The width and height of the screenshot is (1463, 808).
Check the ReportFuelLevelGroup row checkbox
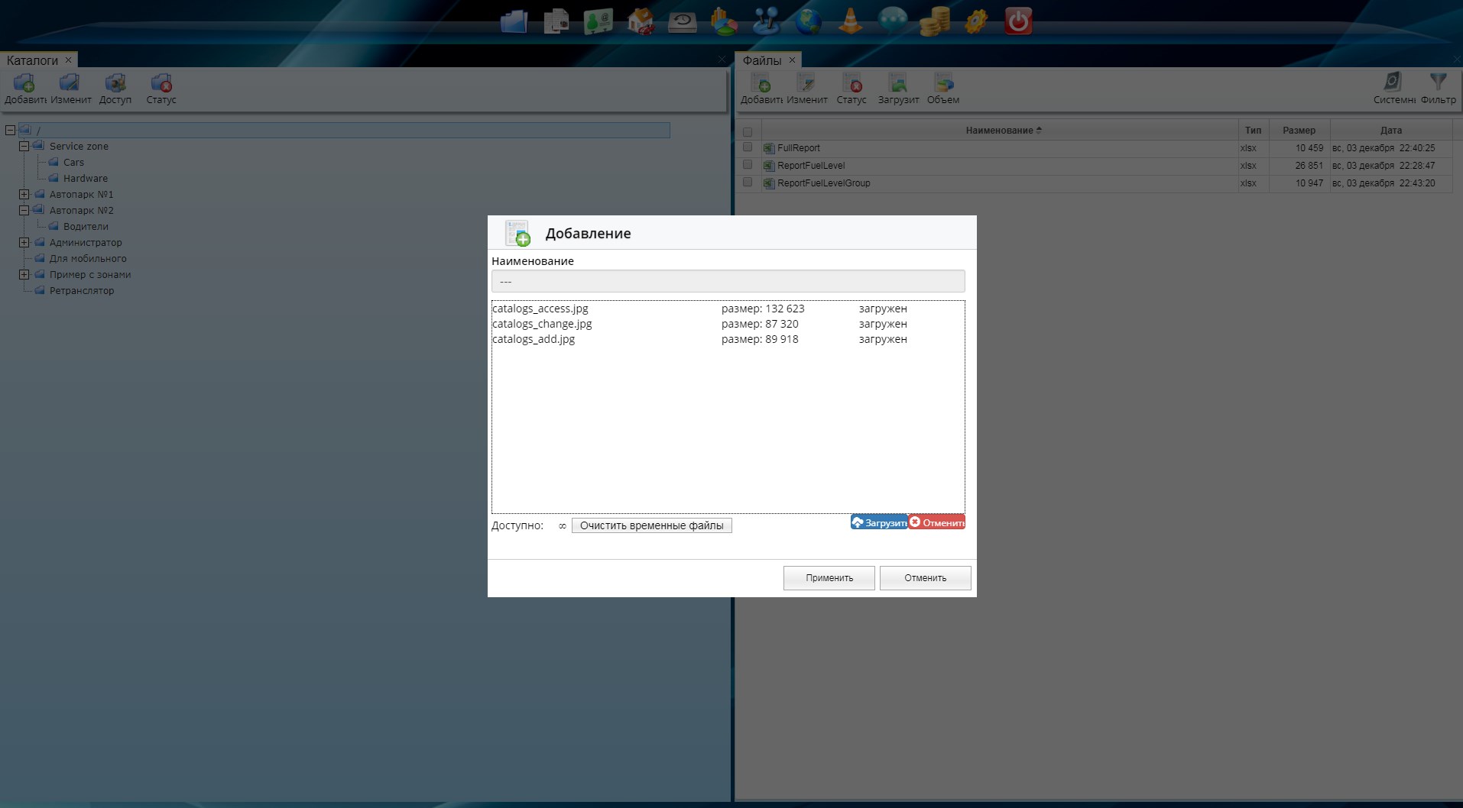click(748, 183)
